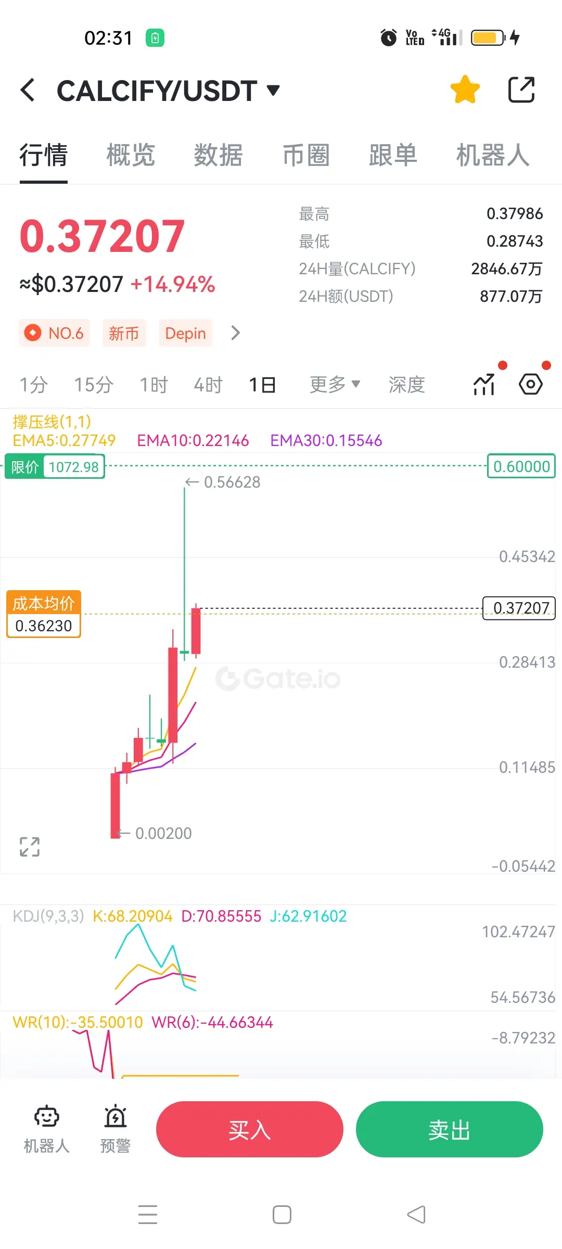Switch to the 概览 tab

tap(131, 155)
